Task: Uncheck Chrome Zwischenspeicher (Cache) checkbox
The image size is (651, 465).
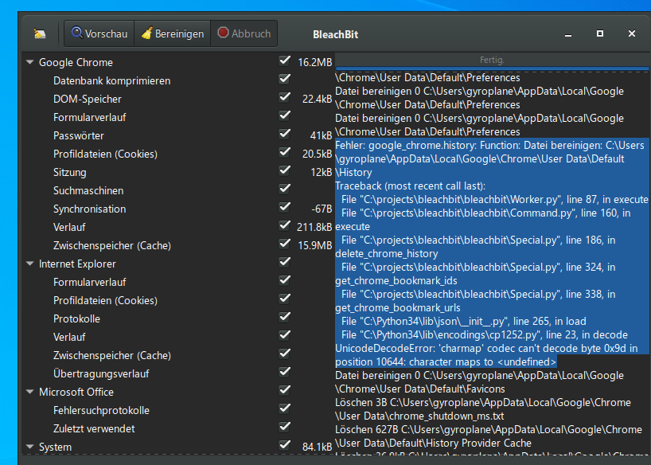Action: [284, 244]
